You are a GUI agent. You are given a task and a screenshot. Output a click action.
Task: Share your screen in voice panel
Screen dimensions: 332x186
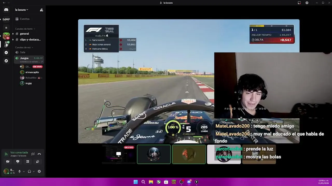[18, 161]
